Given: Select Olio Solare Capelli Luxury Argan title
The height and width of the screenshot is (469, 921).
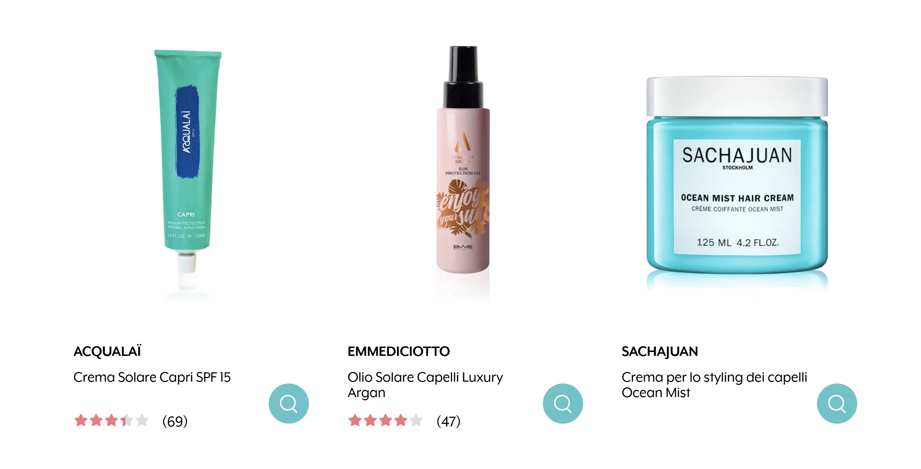Looking at the screenshot, I should pyautogui.click(x=425, y=385).
